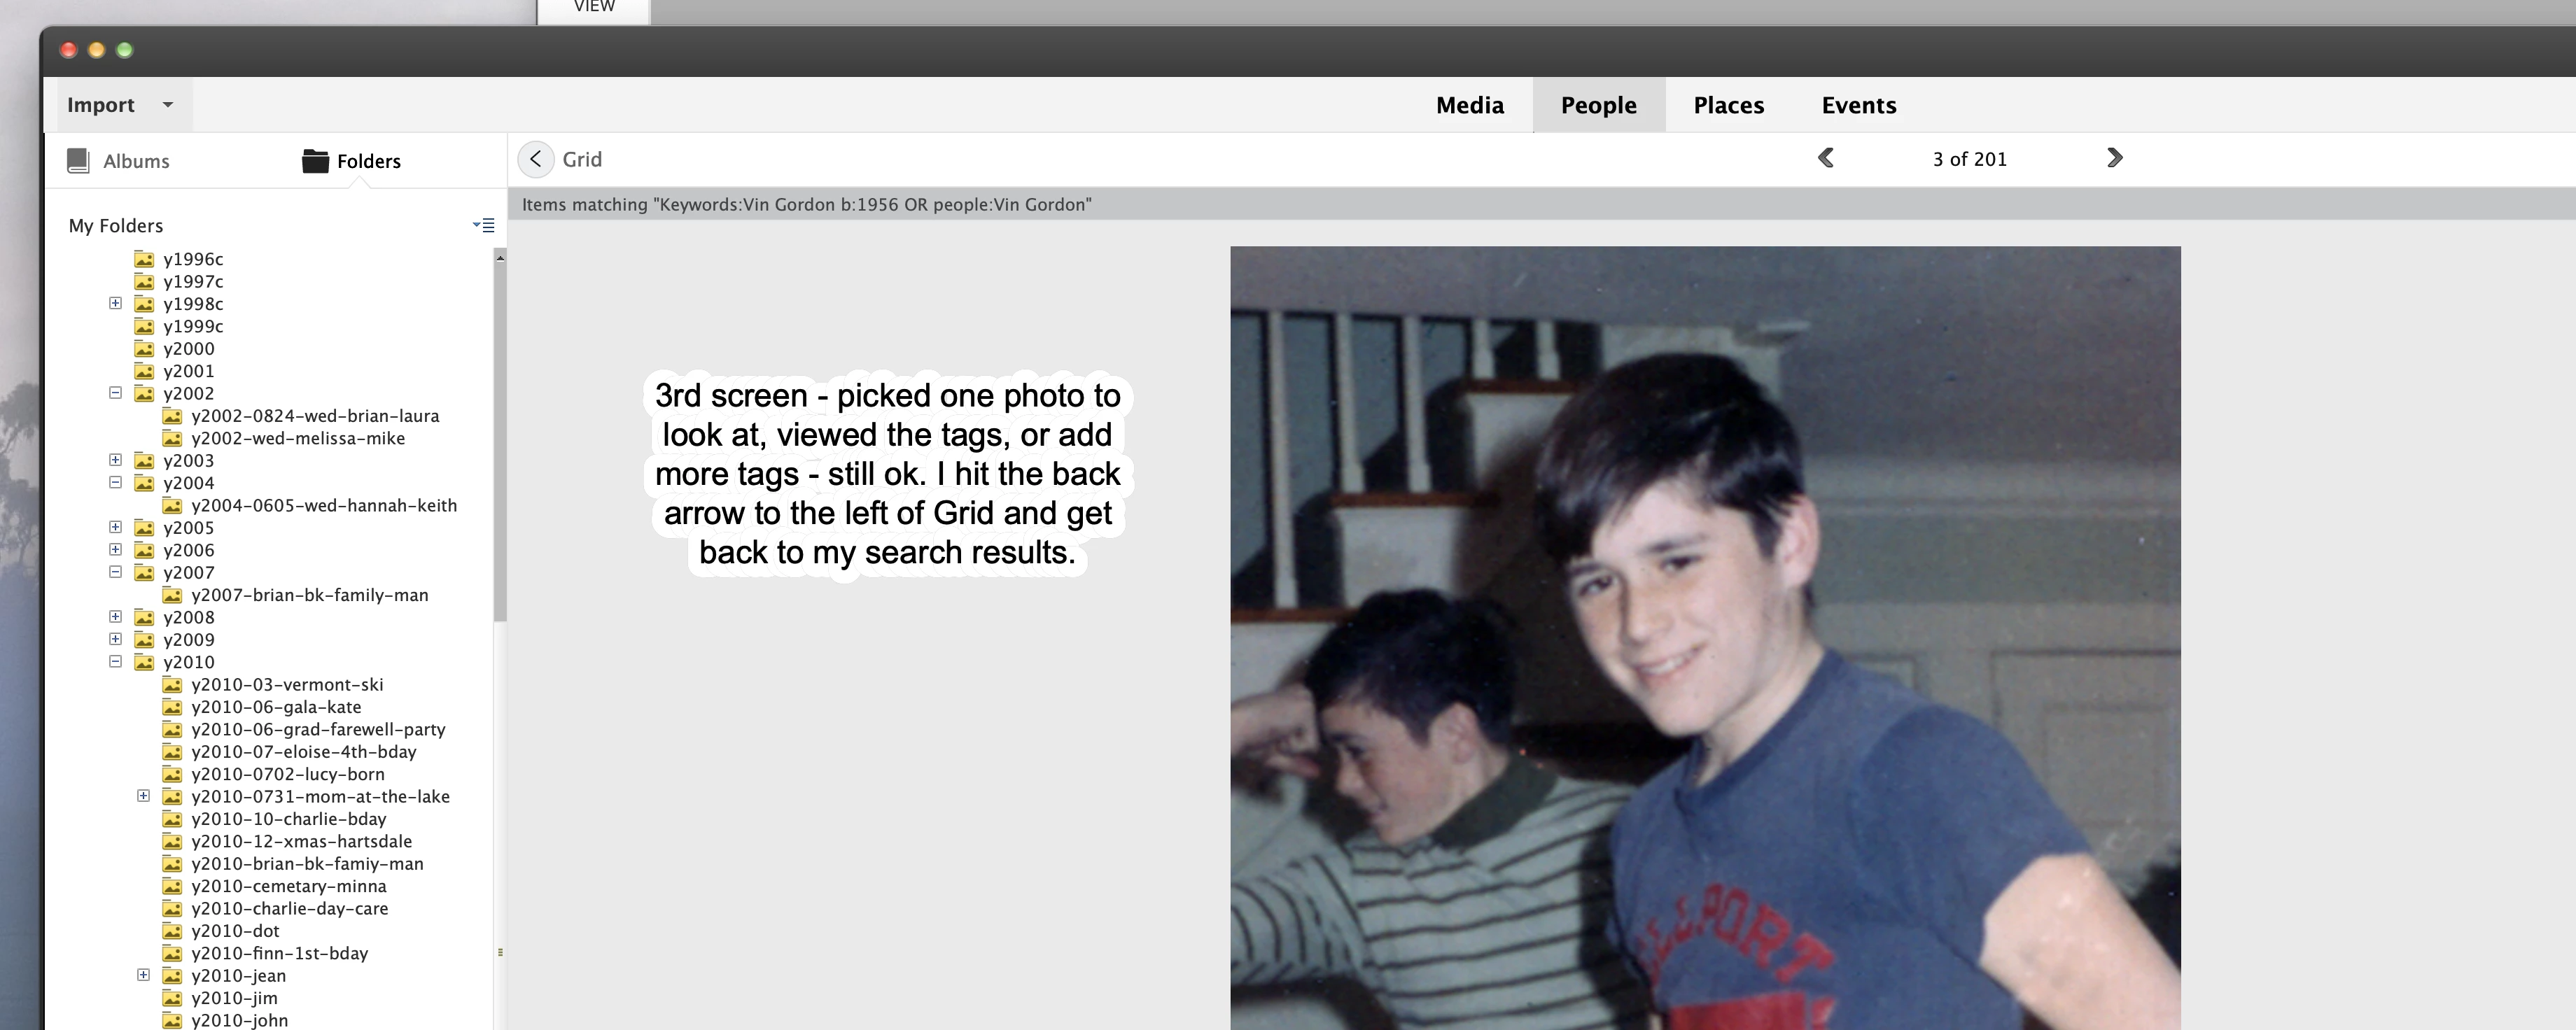Click y2010-03-vermont-ski folder icon
The height and width of the screenshot is (1030, 2576).
click(172, 685)
